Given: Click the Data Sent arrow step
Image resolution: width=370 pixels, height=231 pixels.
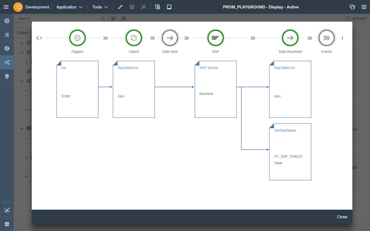Looking at the screenshot, I should pos(170,38).
